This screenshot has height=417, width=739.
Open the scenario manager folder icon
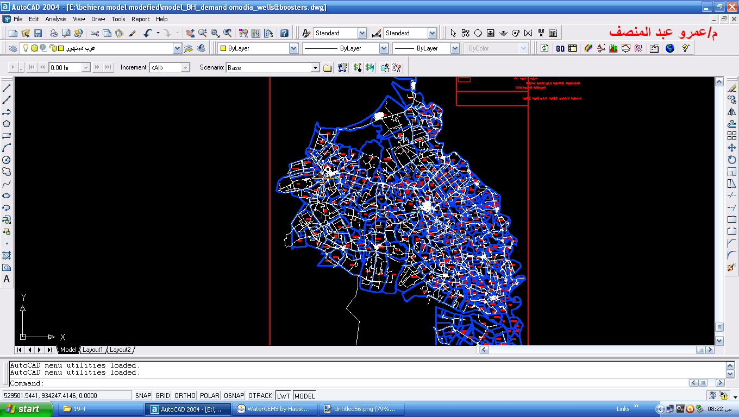tap(328, 68)
